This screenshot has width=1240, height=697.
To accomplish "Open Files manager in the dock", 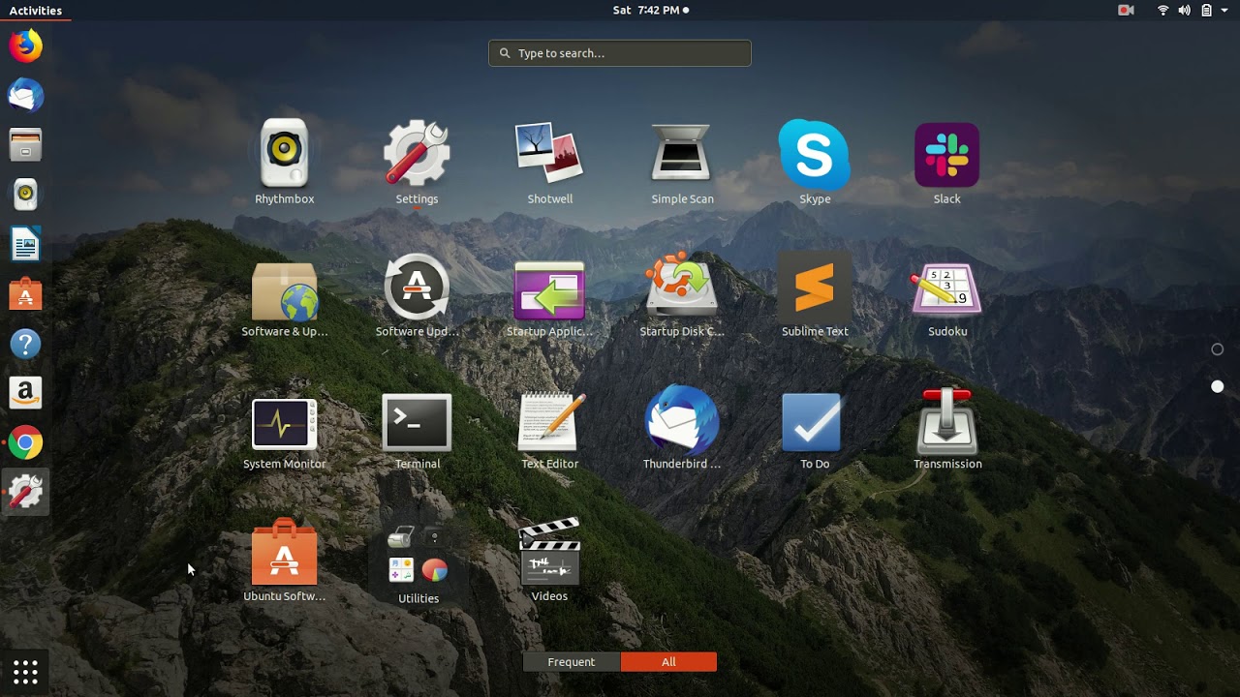I will point(26,145).
